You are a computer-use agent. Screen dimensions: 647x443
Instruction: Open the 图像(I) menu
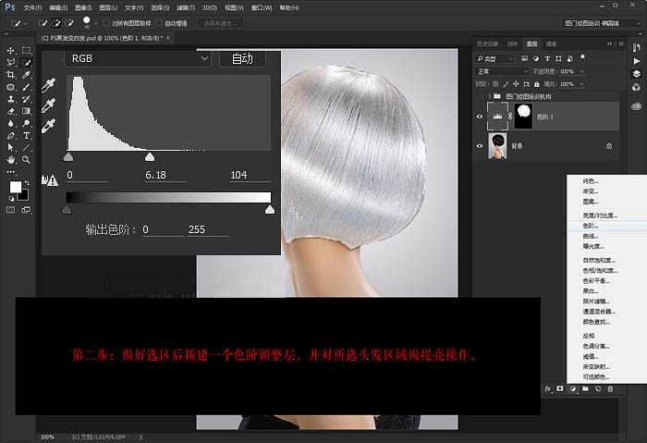tap(83, 6)
